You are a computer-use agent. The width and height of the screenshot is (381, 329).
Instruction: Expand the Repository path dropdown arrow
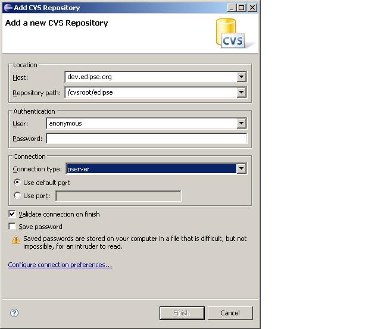tap(241, 92)
